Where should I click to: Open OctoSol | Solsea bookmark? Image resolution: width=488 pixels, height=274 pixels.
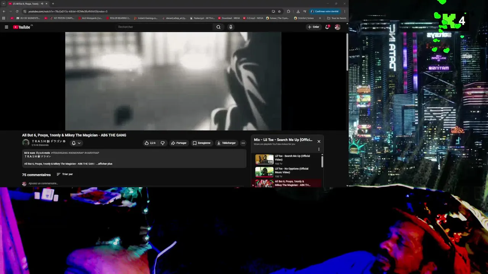[x=304, y=18]
